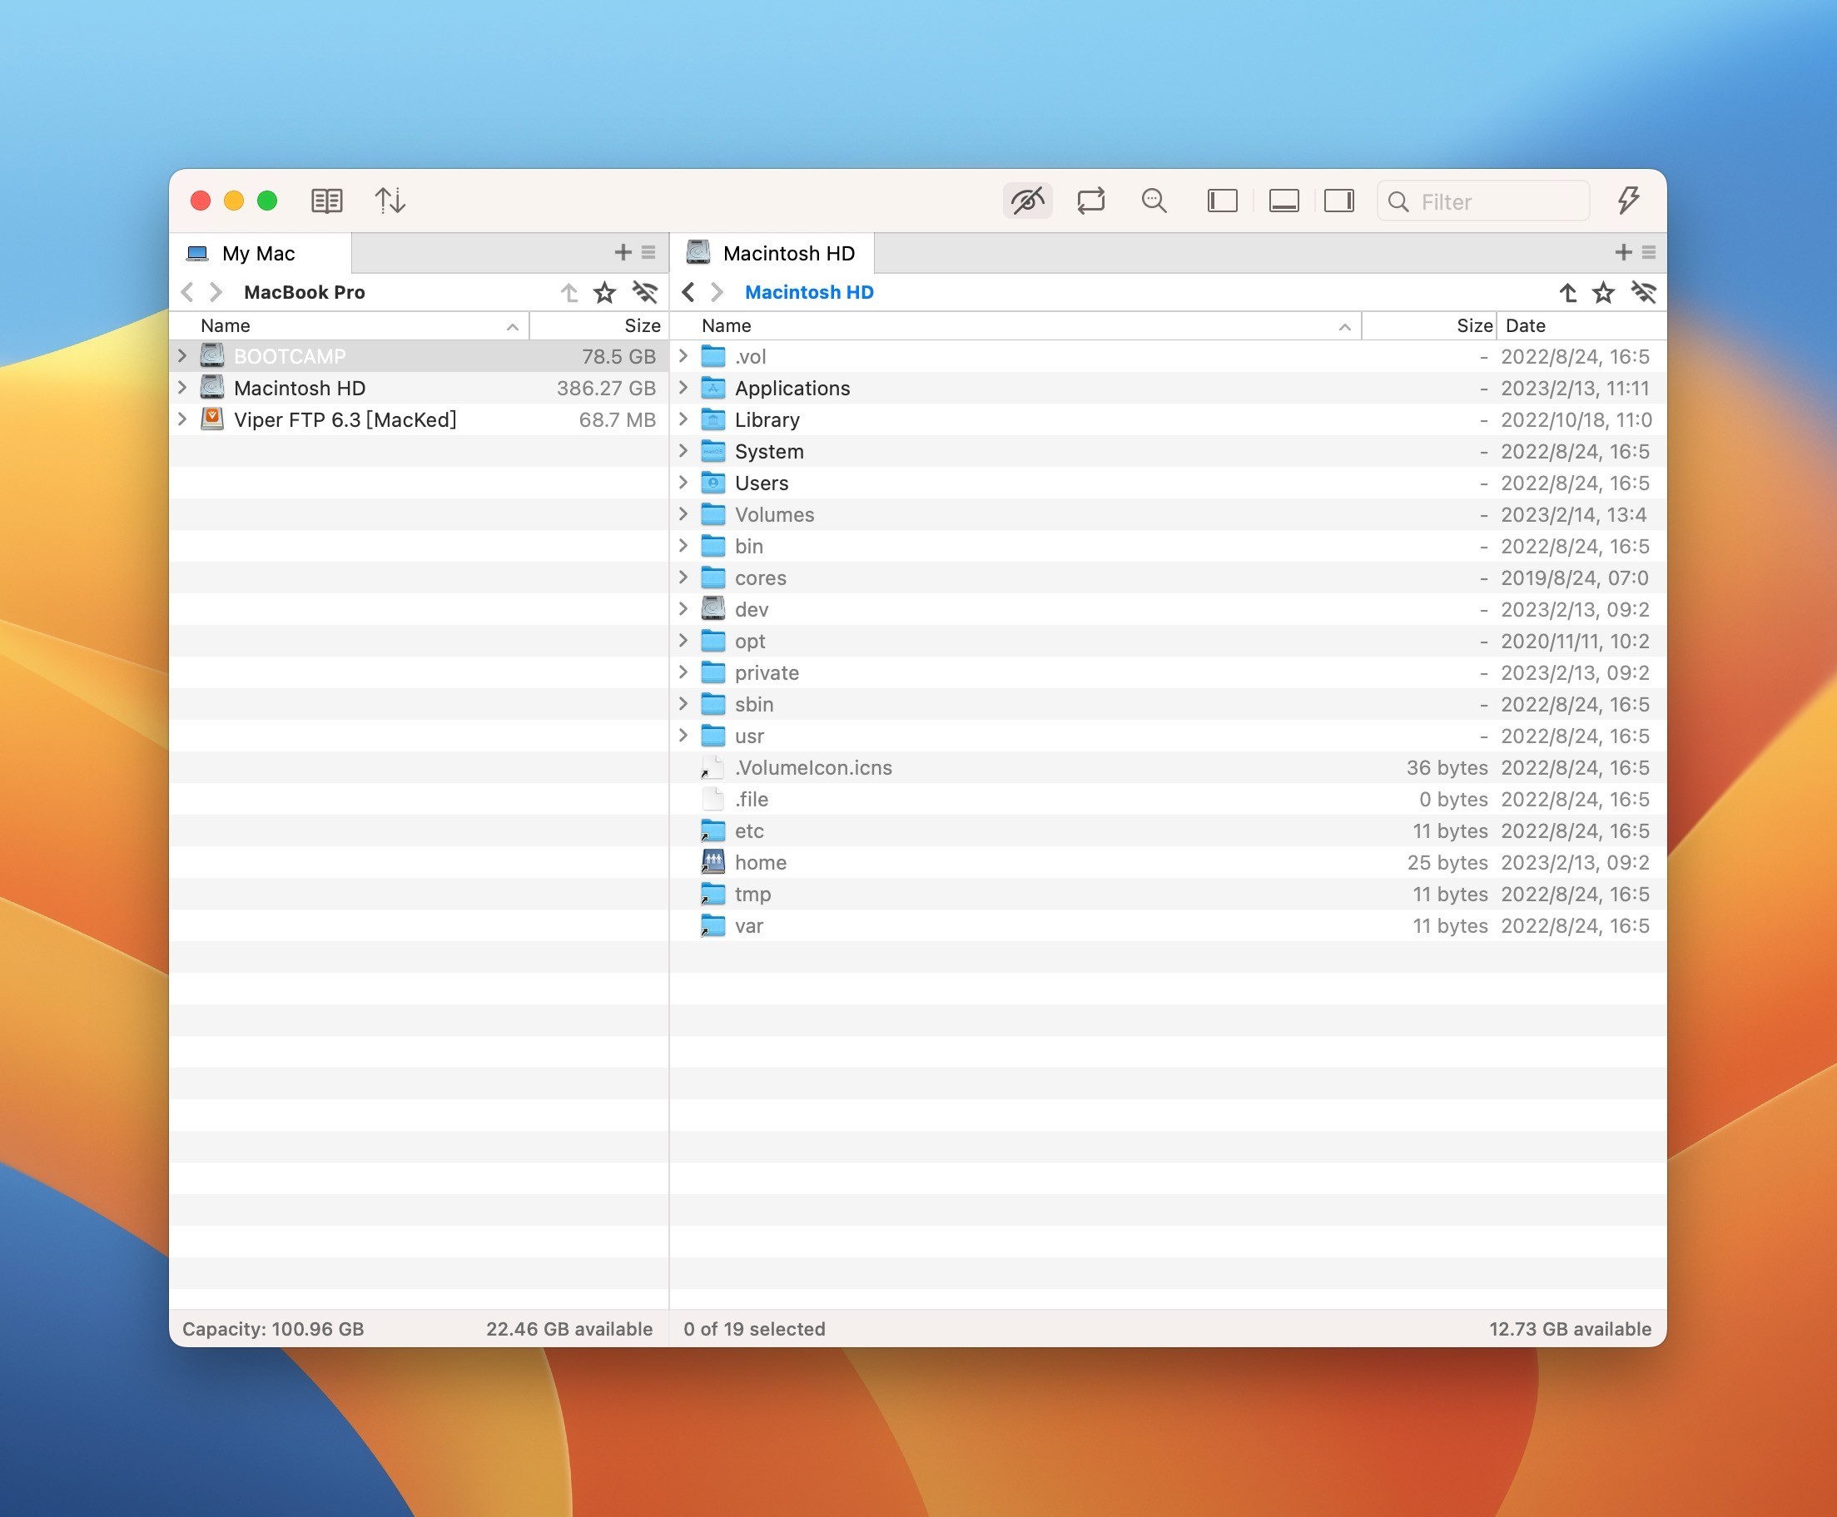
Task: Add Macintosh HD to favorites with star
Action: point(1603,293)
